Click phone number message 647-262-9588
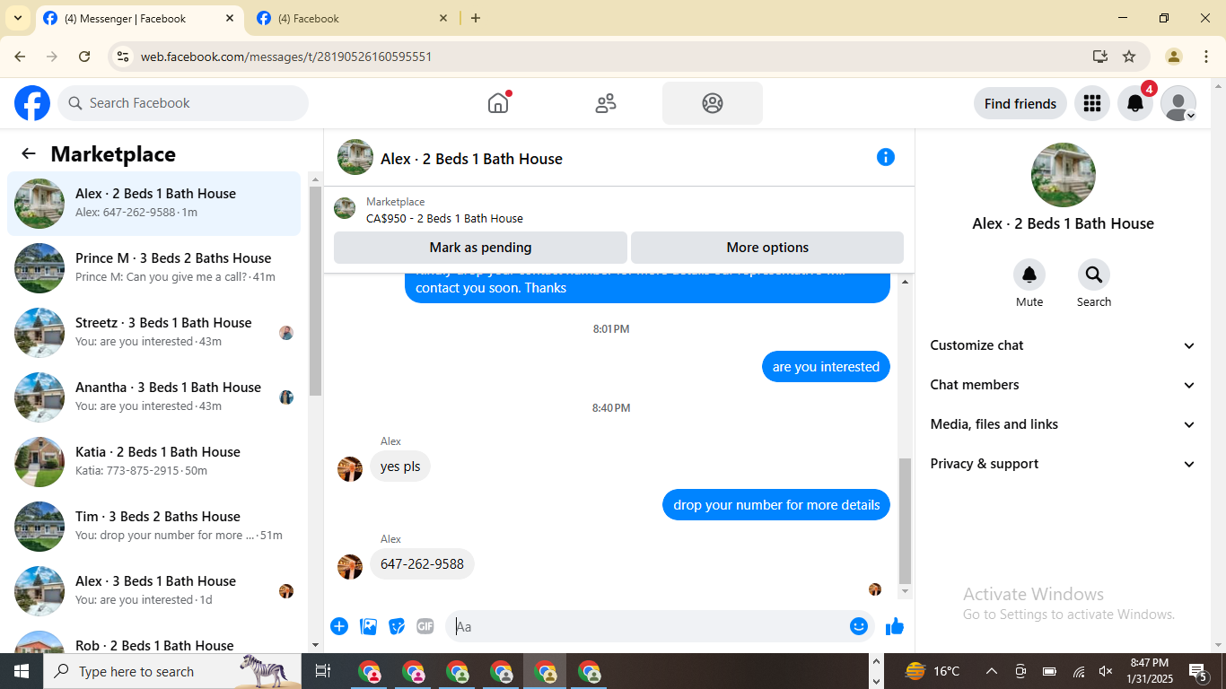The width and height of the screenshot is (1226, 689). (422, 564)
